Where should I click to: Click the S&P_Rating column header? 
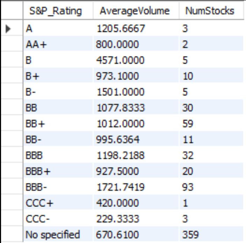tap(58, 11)
